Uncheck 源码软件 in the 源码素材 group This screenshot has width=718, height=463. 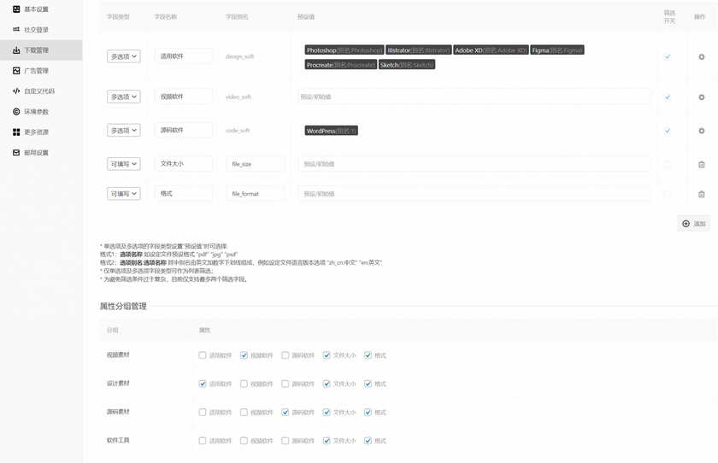[x=285, y=413]
